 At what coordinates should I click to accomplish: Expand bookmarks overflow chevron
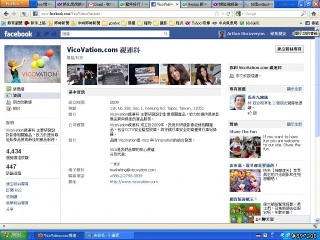tap(300, 23)
